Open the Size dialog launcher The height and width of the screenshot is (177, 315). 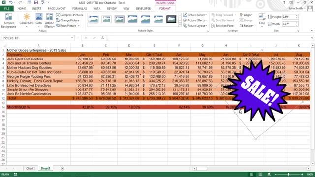pos(298,31)
